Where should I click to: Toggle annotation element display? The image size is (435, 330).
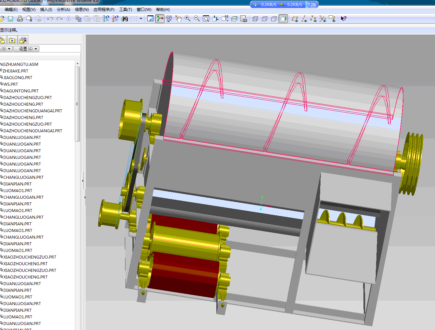(x=332, y=19)
